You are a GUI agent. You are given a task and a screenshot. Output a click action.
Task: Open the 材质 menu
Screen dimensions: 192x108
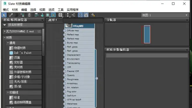click(x=15, y=10)
